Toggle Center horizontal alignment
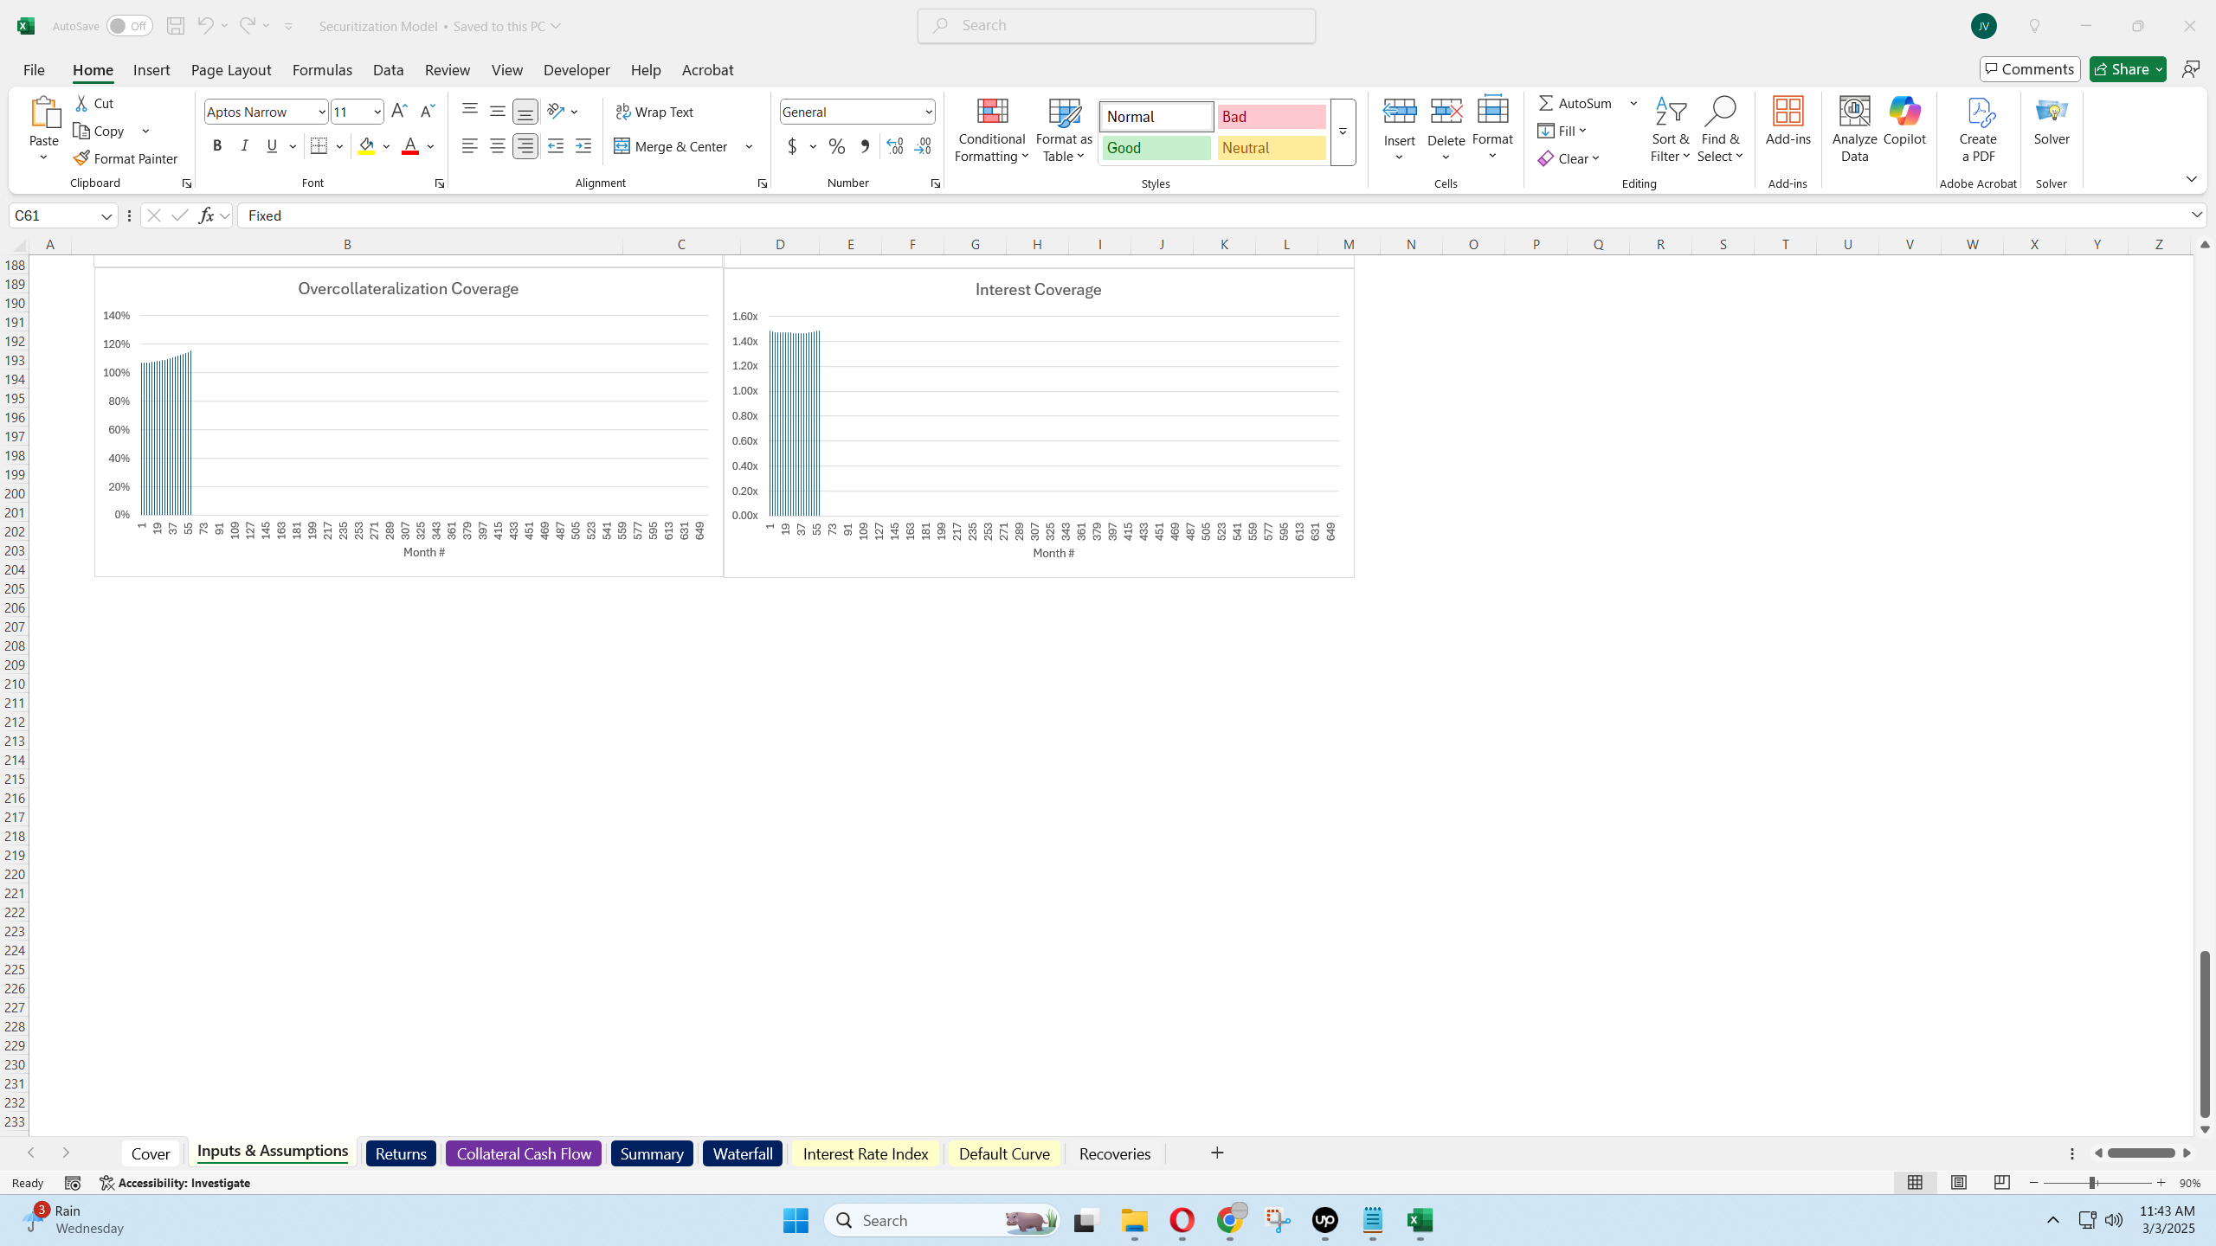 pyautogui.click(x=498, y=146)
